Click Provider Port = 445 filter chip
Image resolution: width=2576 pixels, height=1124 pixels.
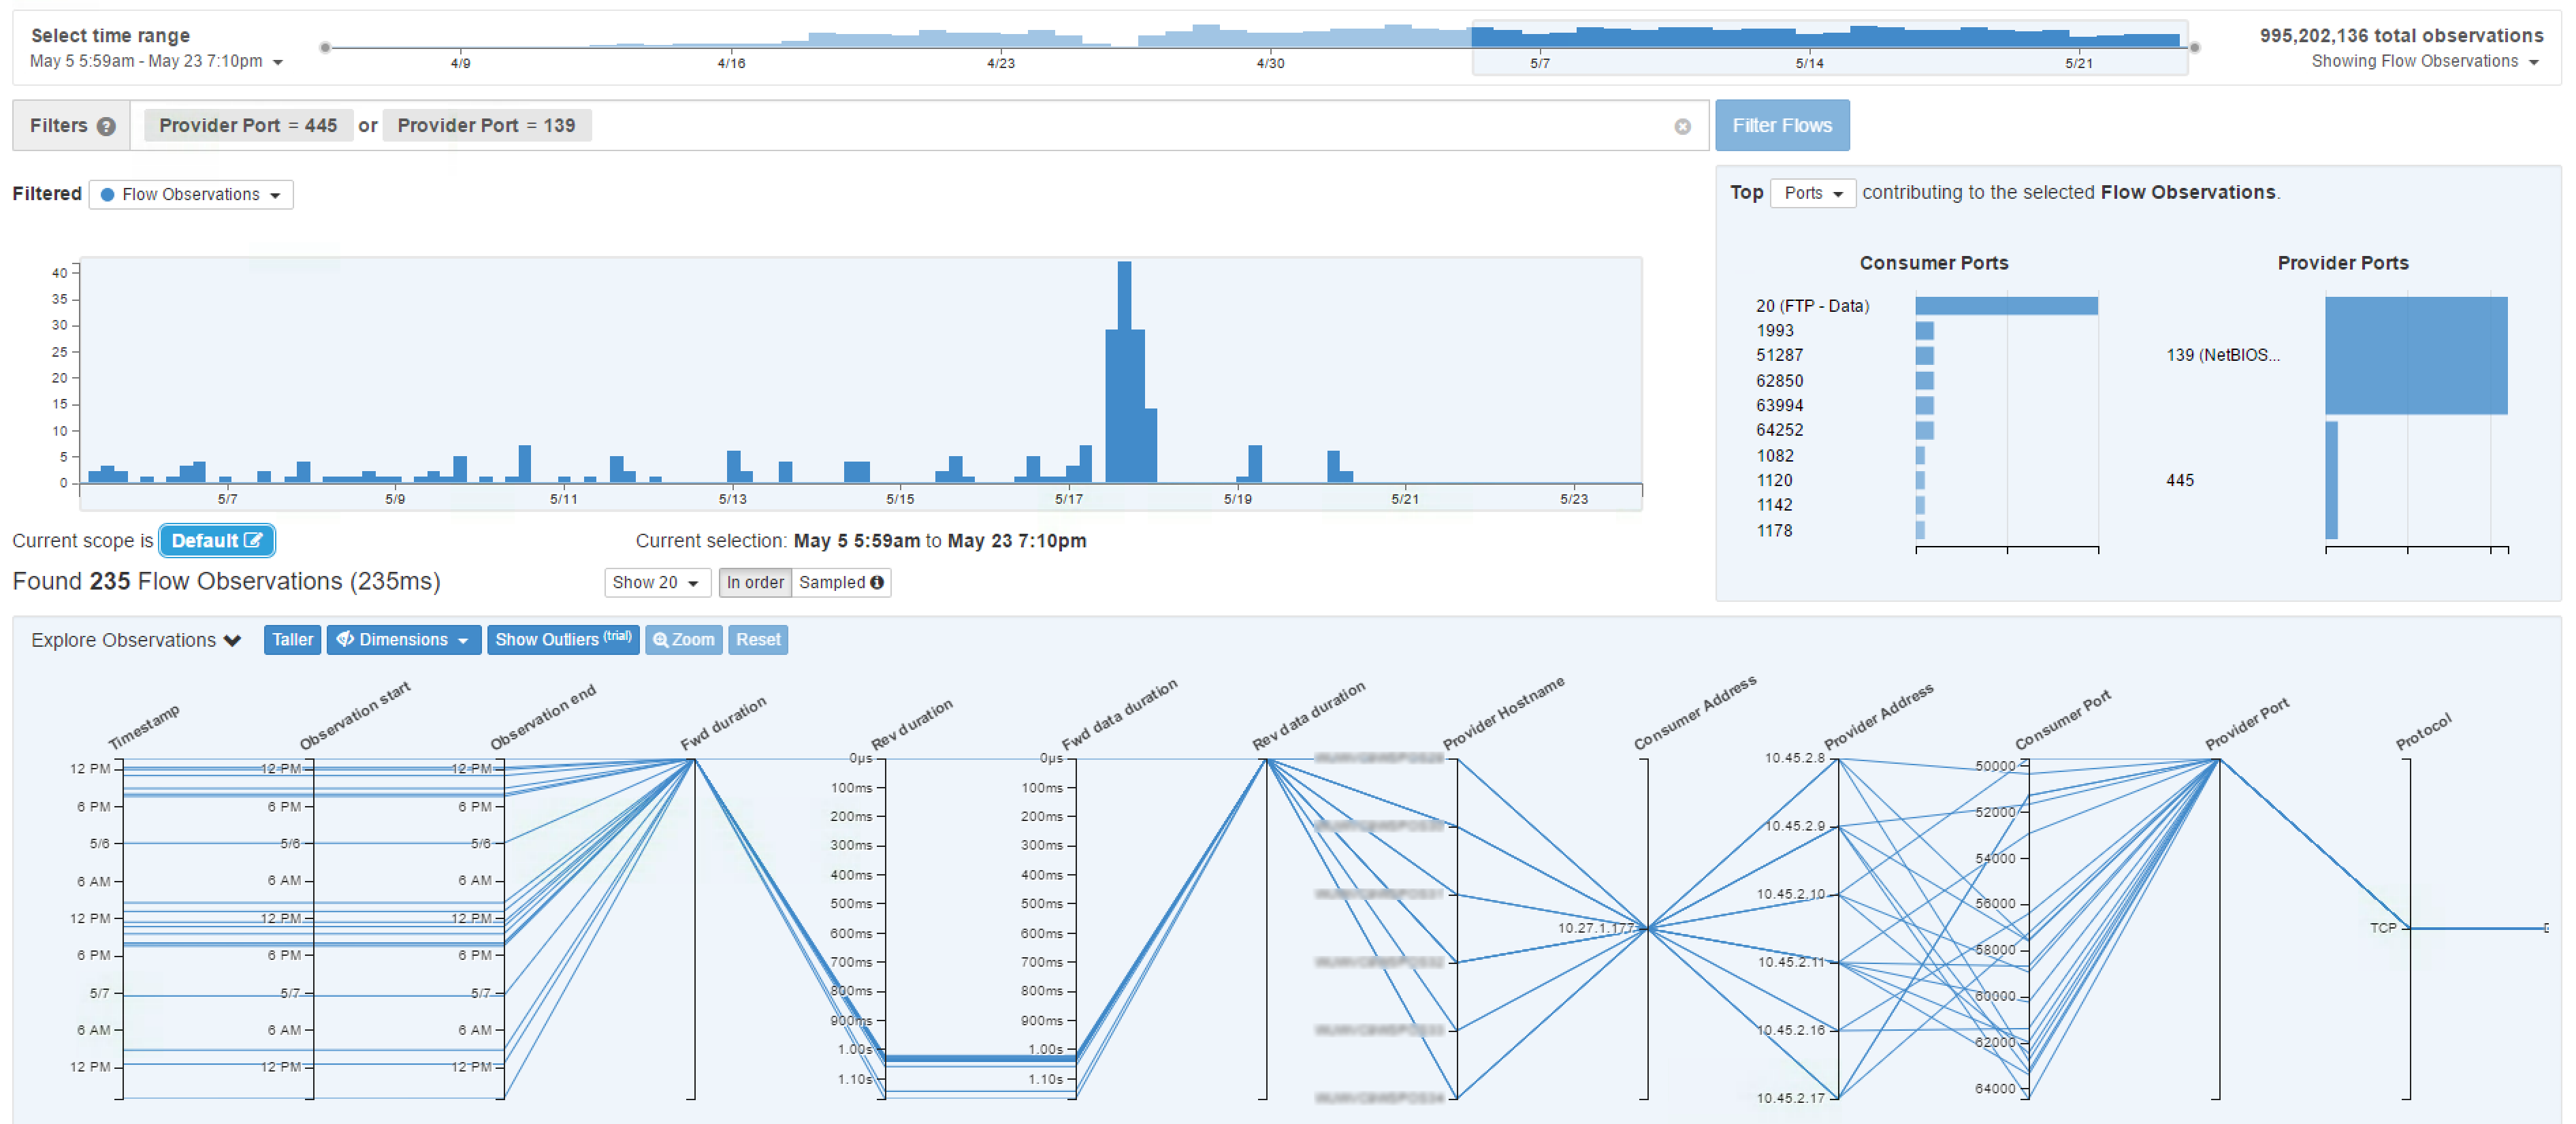248,126
